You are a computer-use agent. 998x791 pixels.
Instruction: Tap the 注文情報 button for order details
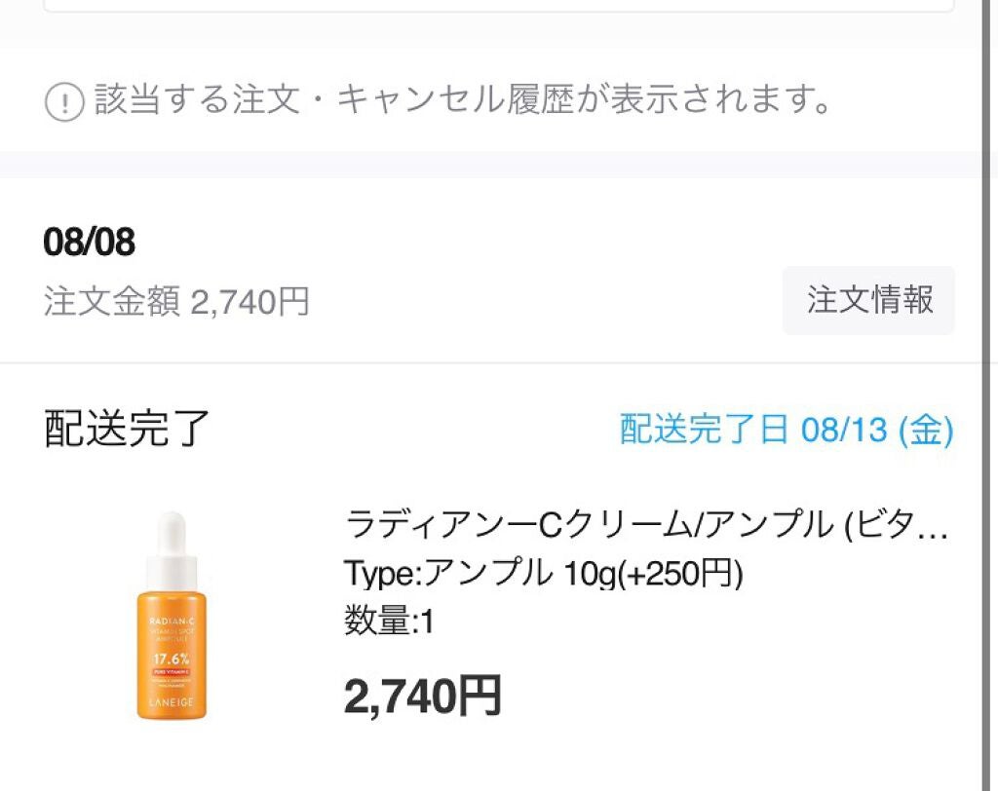click(868, 301)
